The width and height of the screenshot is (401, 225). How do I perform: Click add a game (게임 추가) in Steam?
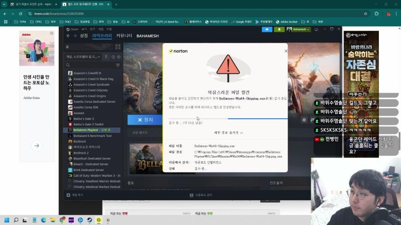75,195
